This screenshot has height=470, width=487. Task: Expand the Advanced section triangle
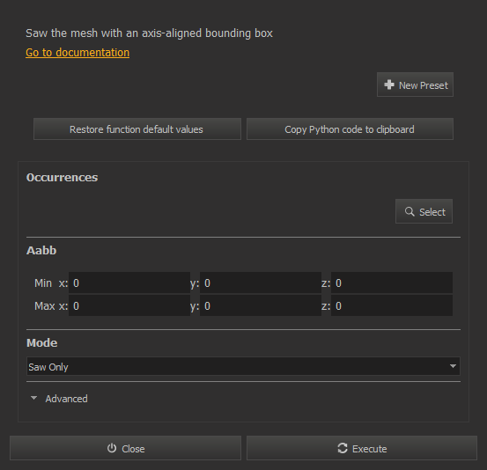point(33,398)
